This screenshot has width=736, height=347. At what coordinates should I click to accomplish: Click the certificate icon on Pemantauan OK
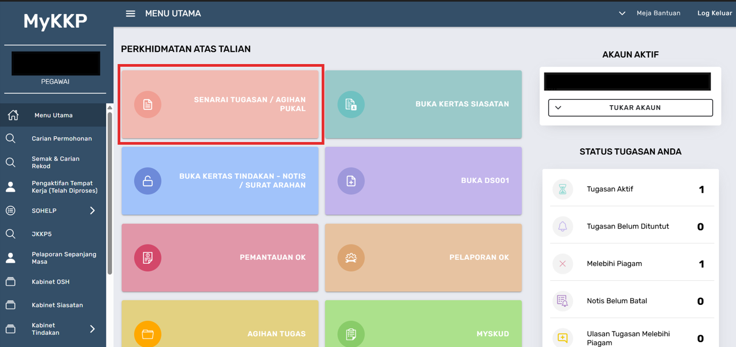pyautogui.click(x=148, y=258)
